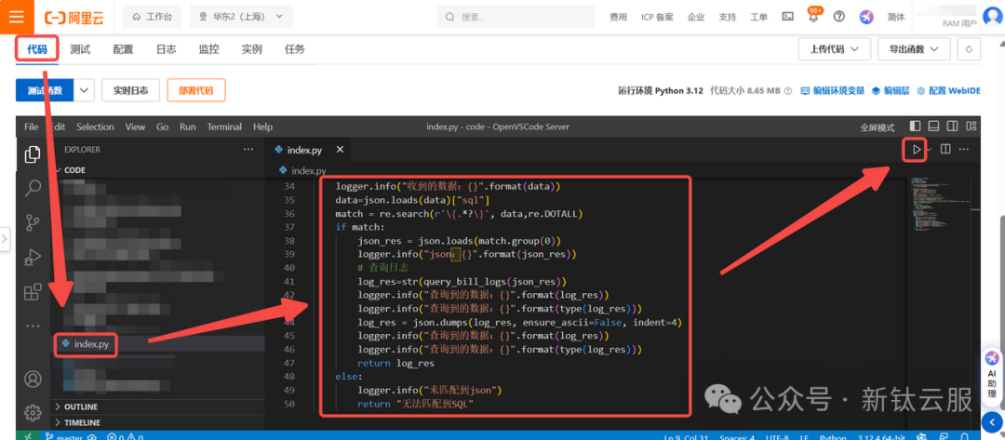
Task: Open the Terminal menu
Action: (224, 127)
